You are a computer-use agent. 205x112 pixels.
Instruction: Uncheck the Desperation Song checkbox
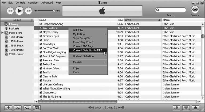click(x=41, y=24)
